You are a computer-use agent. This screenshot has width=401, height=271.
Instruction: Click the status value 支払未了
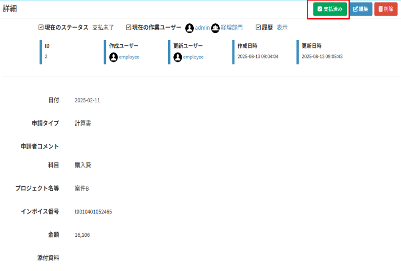pyautogui.click(x=103, y=28)
